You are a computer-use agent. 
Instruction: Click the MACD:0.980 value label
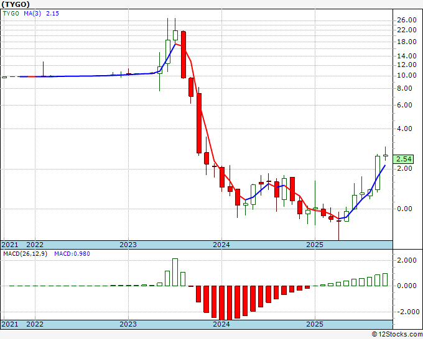pyautogui.click(x=72, y=254)
